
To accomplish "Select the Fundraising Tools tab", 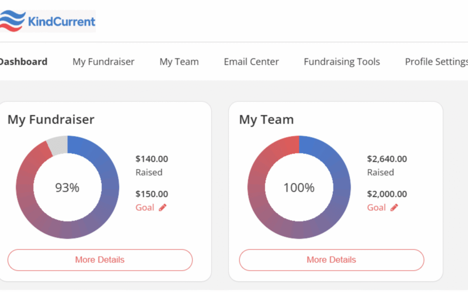I will tap(342, 62).
